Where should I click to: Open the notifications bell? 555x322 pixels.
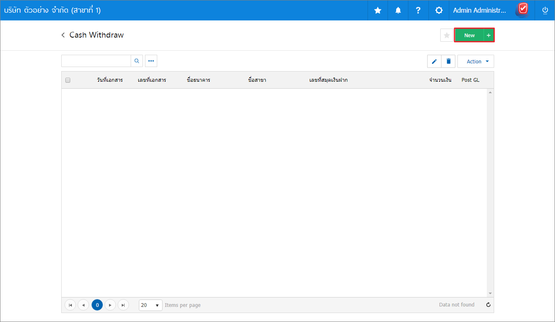point(398,10)
